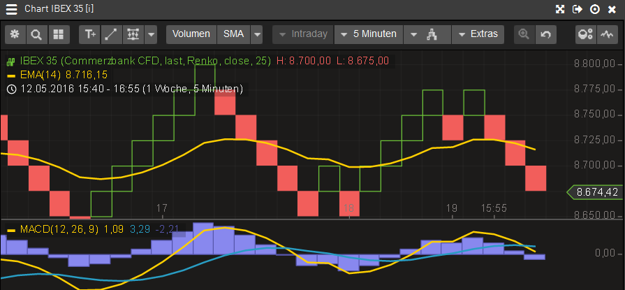Toggle the SMA indicator
The width and height of the screenshot is (625, 290).
pos(233,34)
